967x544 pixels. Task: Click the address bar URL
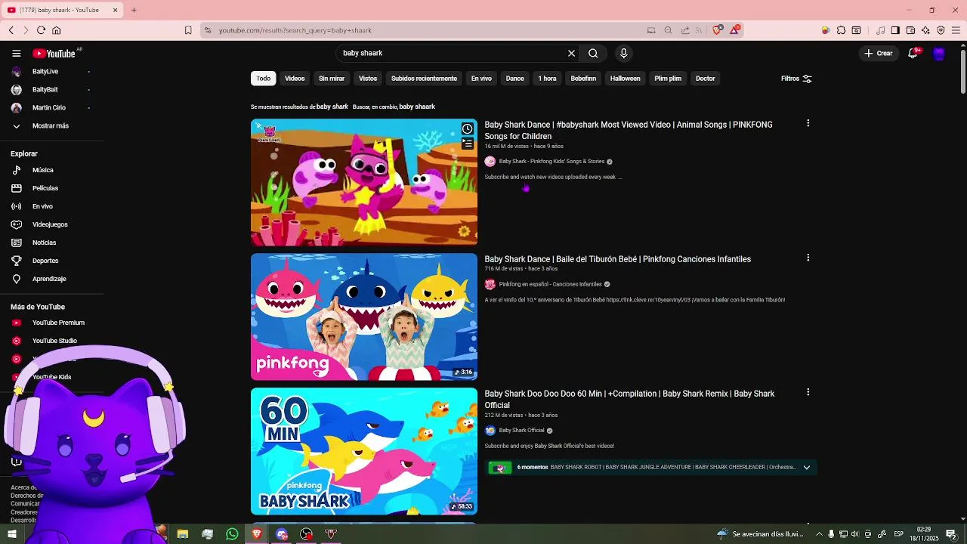pyautogui.click(x=295, y=30)
